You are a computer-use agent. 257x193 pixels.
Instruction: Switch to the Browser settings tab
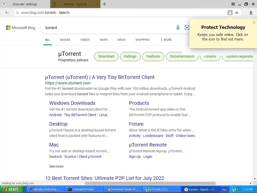click(x=25, y=4)
